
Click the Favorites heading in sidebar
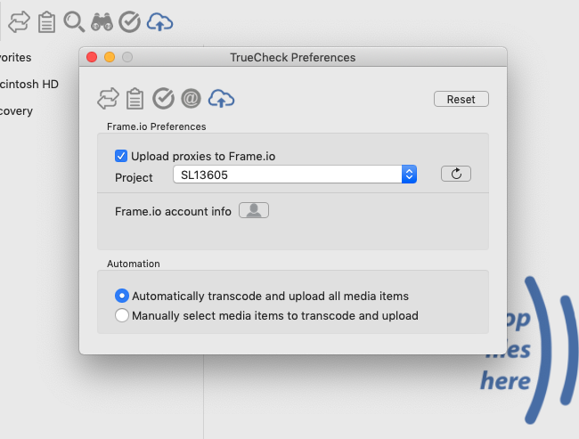[15, 58]
